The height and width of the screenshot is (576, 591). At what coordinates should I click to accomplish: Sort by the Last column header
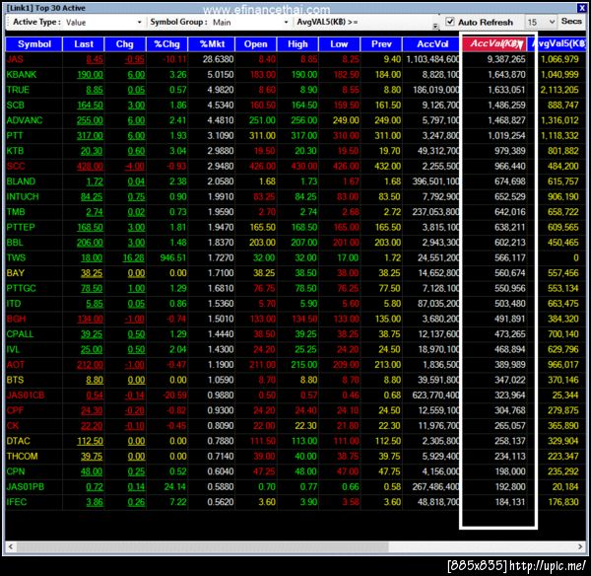click(84, 44)
